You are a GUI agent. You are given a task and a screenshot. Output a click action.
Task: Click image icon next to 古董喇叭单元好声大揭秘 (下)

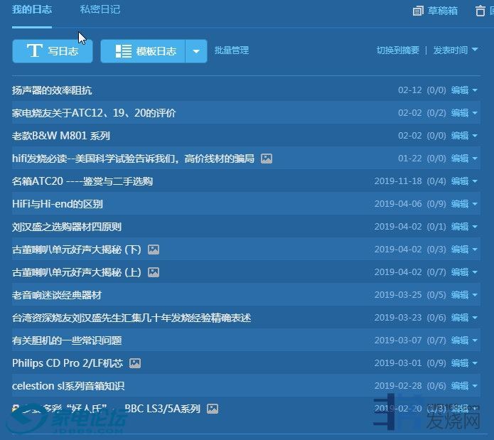pos(153,249)
